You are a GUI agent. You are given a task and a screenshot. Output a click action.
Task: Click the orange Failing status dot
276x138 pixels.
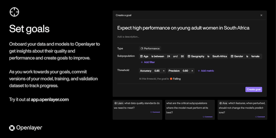point(171,79)
